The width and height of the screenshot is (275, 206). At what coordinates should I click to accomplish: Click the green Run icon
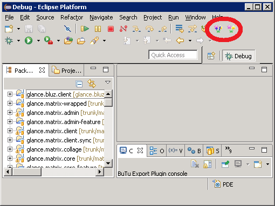[x=29, y=40]
